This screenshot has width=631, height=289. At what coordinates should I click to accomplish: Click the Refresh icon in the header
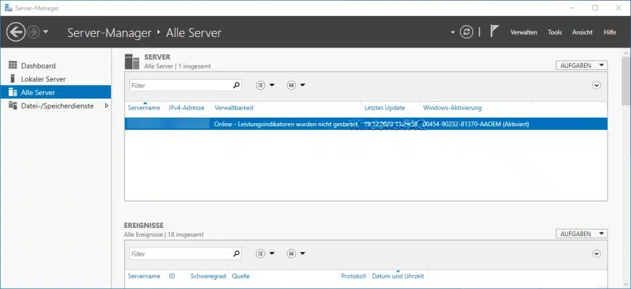466,32
